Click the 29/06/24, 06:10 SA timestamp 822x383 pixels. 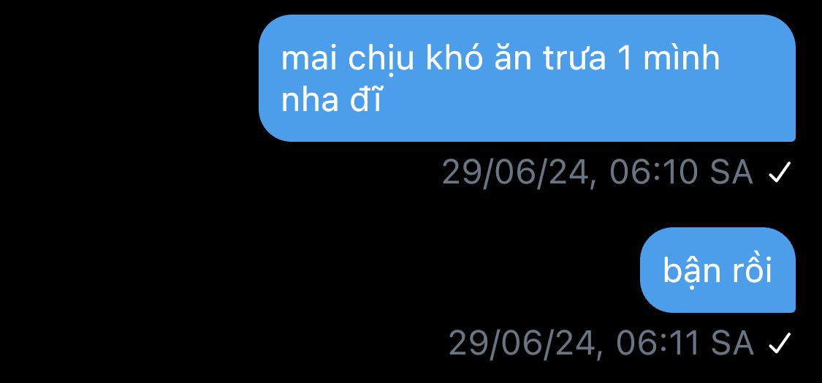pos(597,172)
